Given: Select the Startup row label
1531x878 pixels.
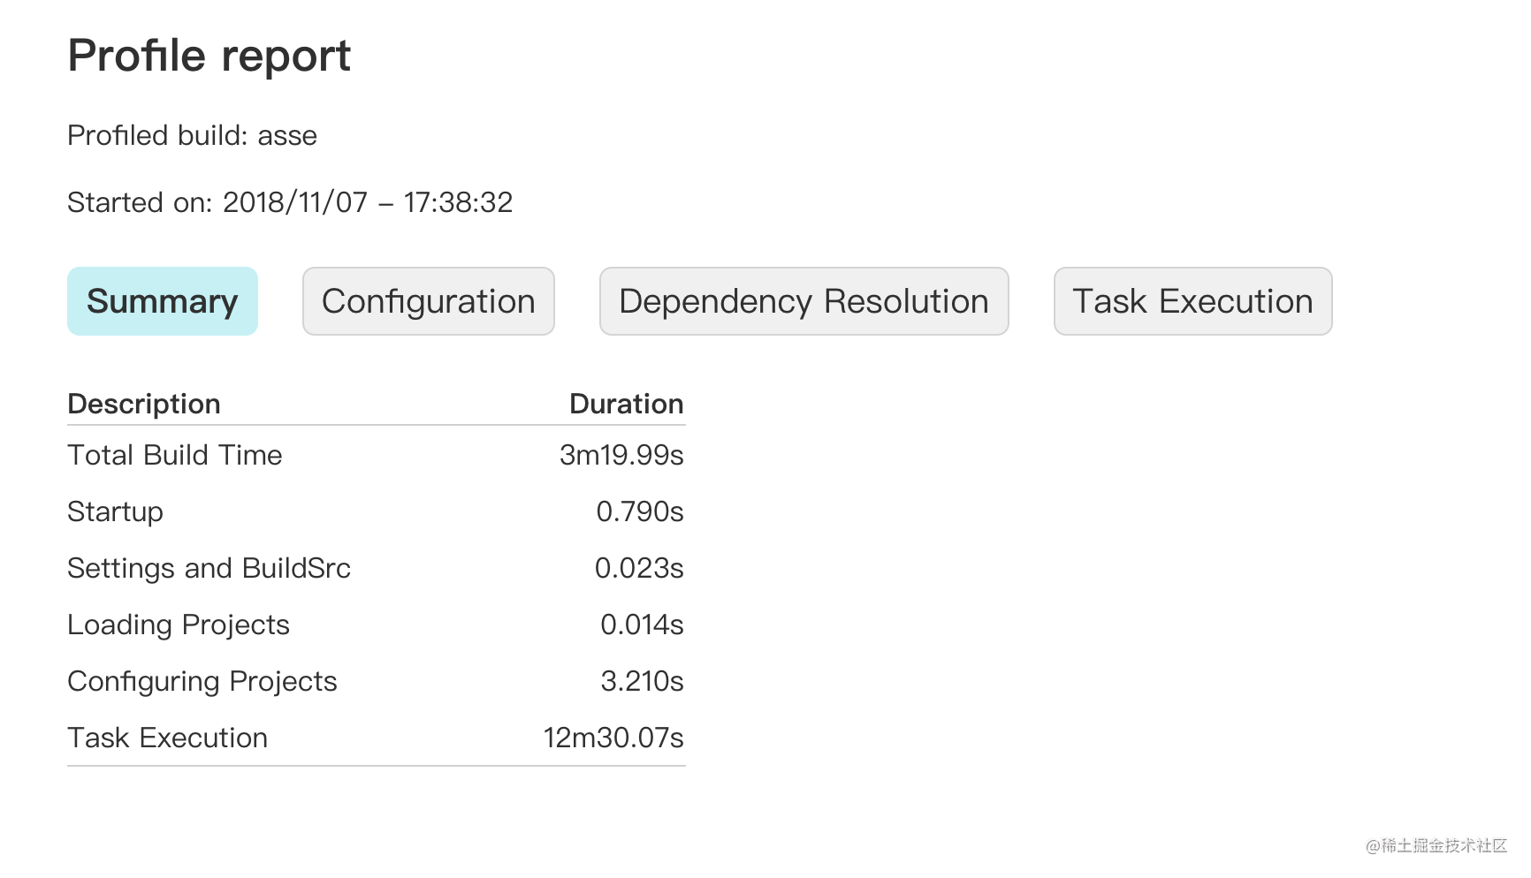Looking at the screenshot, I should pyautogui.click(x=116, y=512).
